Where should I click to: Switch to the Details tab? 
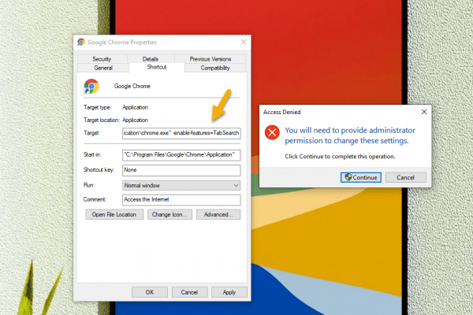pos(151,59)
